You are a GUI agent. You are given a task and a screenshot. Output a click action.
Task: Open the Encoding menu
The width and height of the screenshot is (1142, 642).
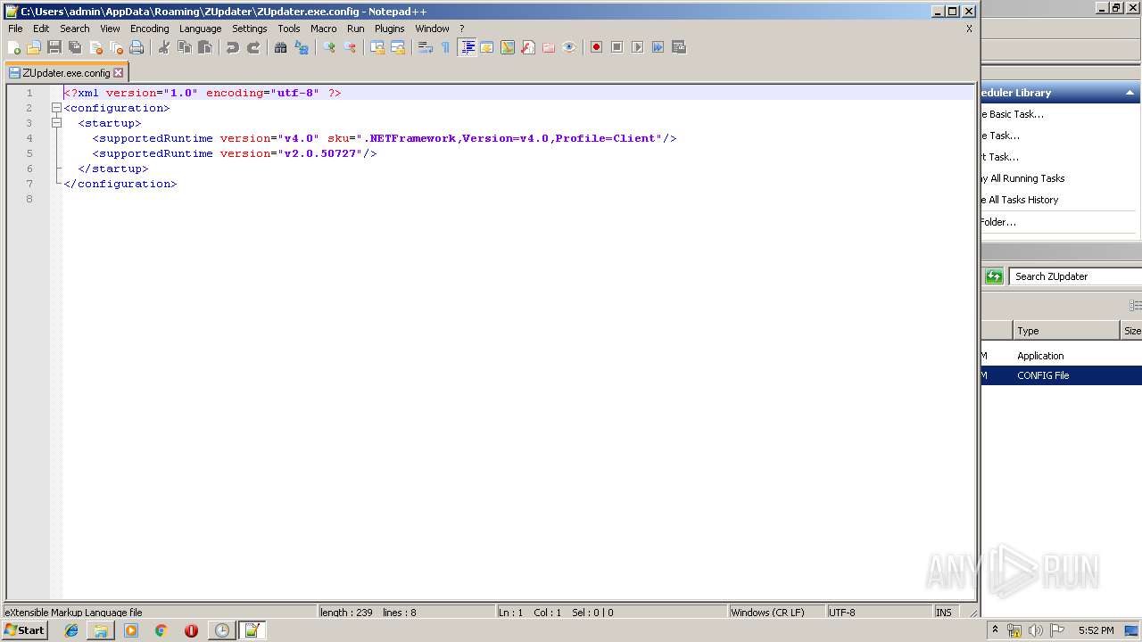point(149,29)
